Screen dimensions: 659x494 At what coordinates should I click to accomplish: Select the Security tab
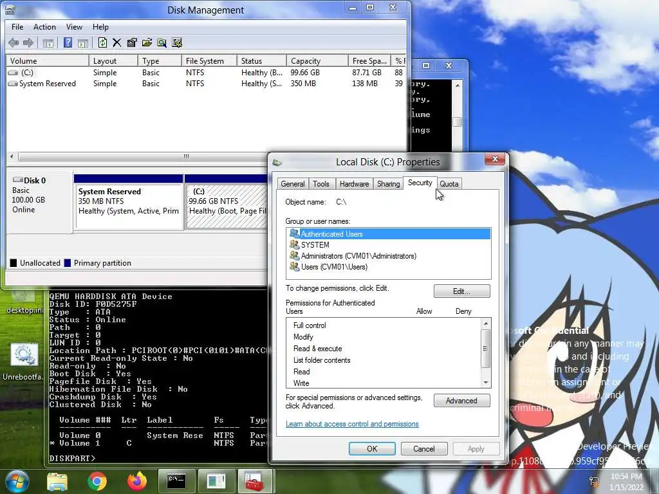tap(420, 183)
